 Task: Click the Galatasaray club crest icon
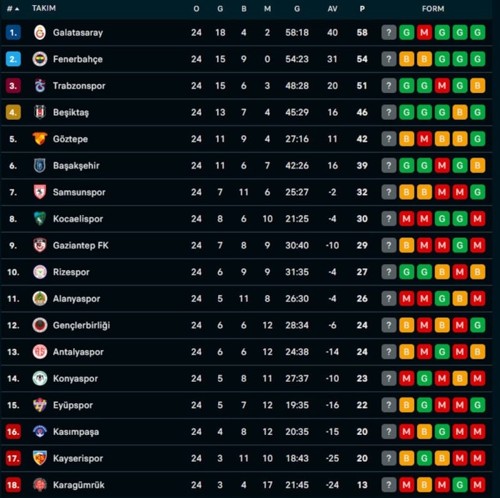coord(40,32)
